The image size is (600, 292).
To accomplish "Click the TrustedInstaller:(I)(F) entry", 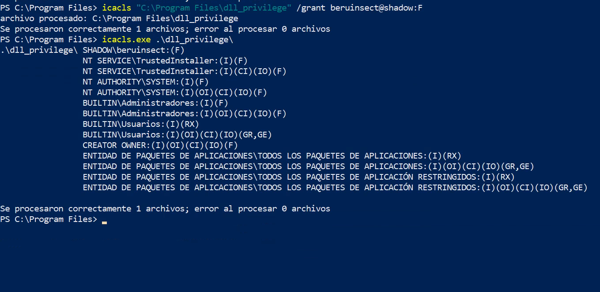I will pos(165,61).
